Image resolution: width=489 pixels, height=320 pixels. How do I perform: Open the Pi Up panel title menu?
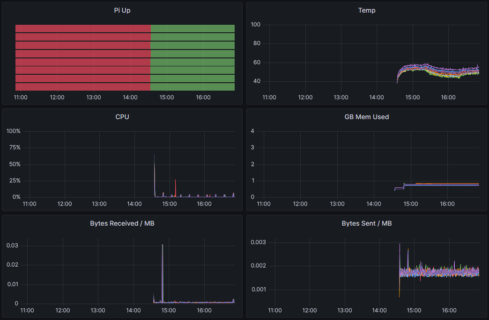click(x=122, y=10)
